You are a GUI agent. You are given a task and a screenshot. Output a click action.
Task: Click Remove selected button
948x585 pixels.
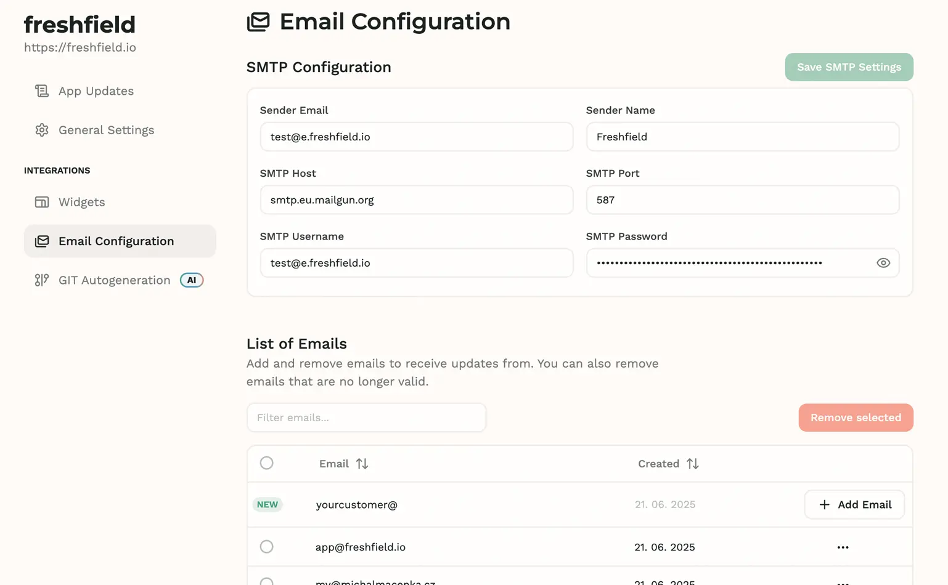point(856,418)
